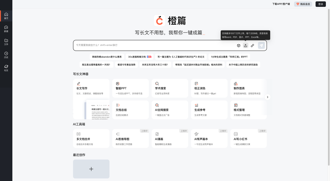Screen dimensions: 330x181
Task: Click the AI全网搜索 magnifier icon
Action: coord(157,105)
